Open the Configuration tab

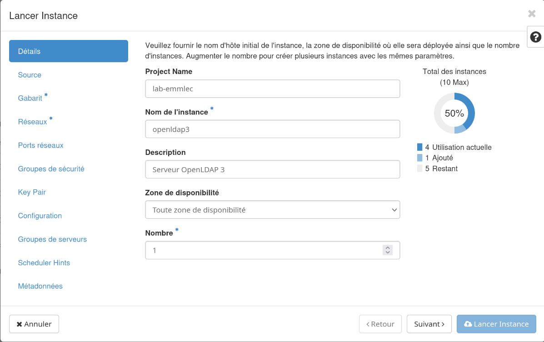coord(40,216)
